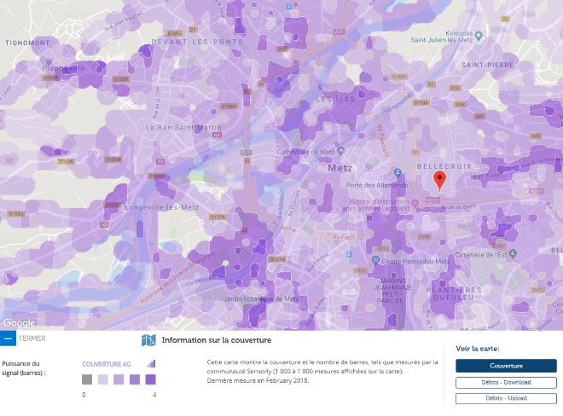Click the coverage map information icon

coord(148,340)
